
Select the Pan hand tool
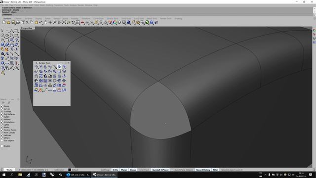pyautogui.click(x=45, y=22)
